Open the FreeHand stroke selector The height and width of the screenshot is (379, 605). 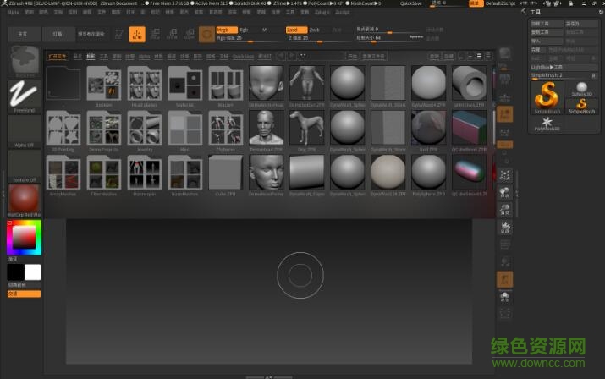24,96
